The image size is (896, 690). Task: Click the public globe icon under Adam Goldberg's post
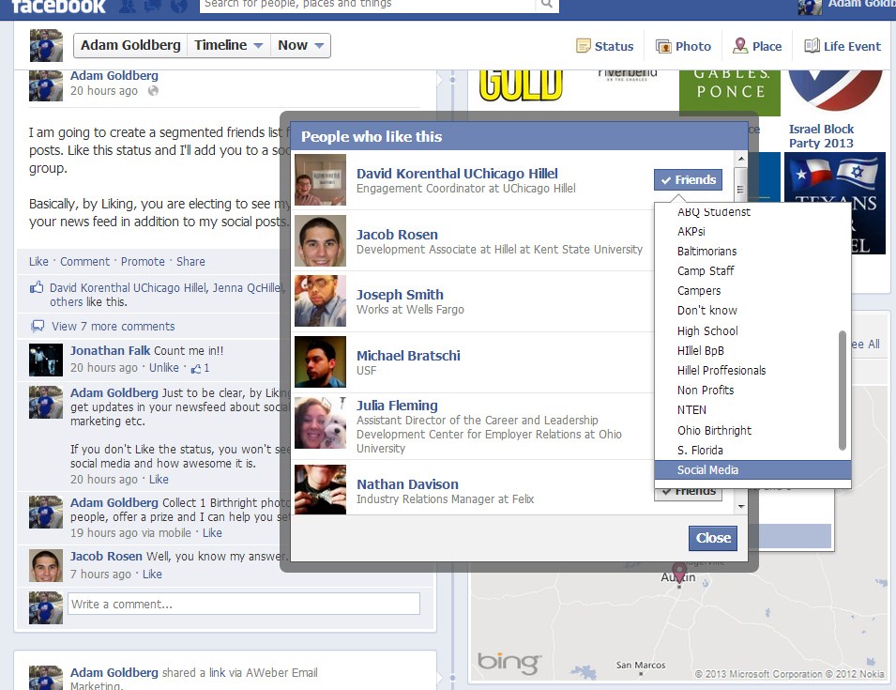tap(153, 91)
